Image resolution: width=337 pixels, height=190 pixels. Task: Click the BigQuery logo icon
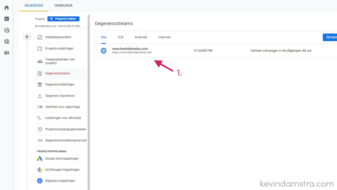pyautogui.click(x=40, y=181)
